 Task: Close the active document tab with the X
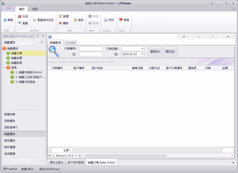click(x=233, y=163)
